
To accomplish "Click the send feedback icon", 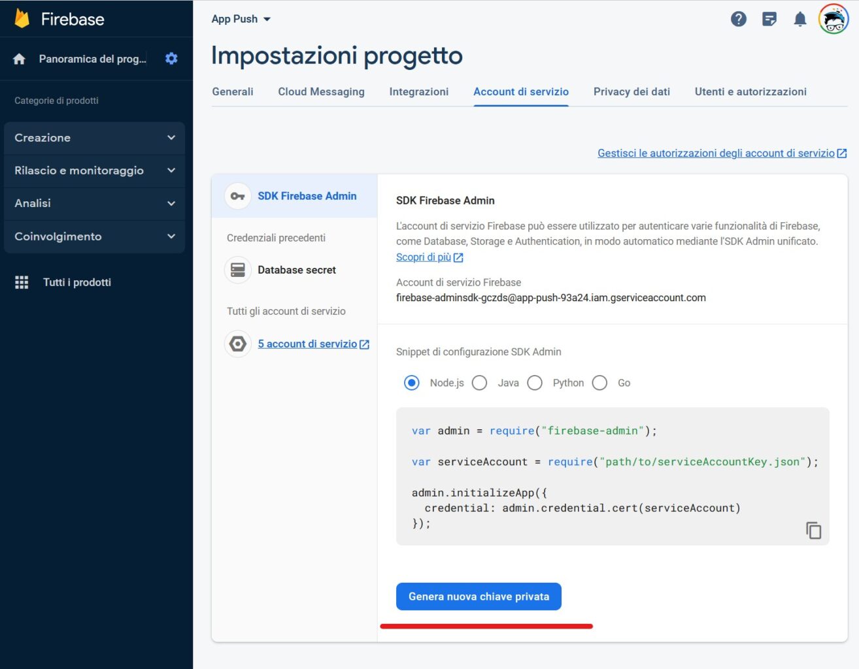I will (x=769, y=19).
